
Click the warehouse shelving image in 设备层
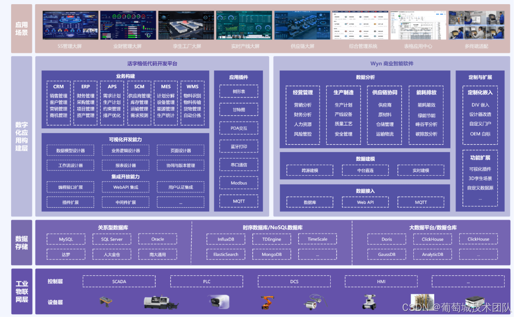point(422,301)
